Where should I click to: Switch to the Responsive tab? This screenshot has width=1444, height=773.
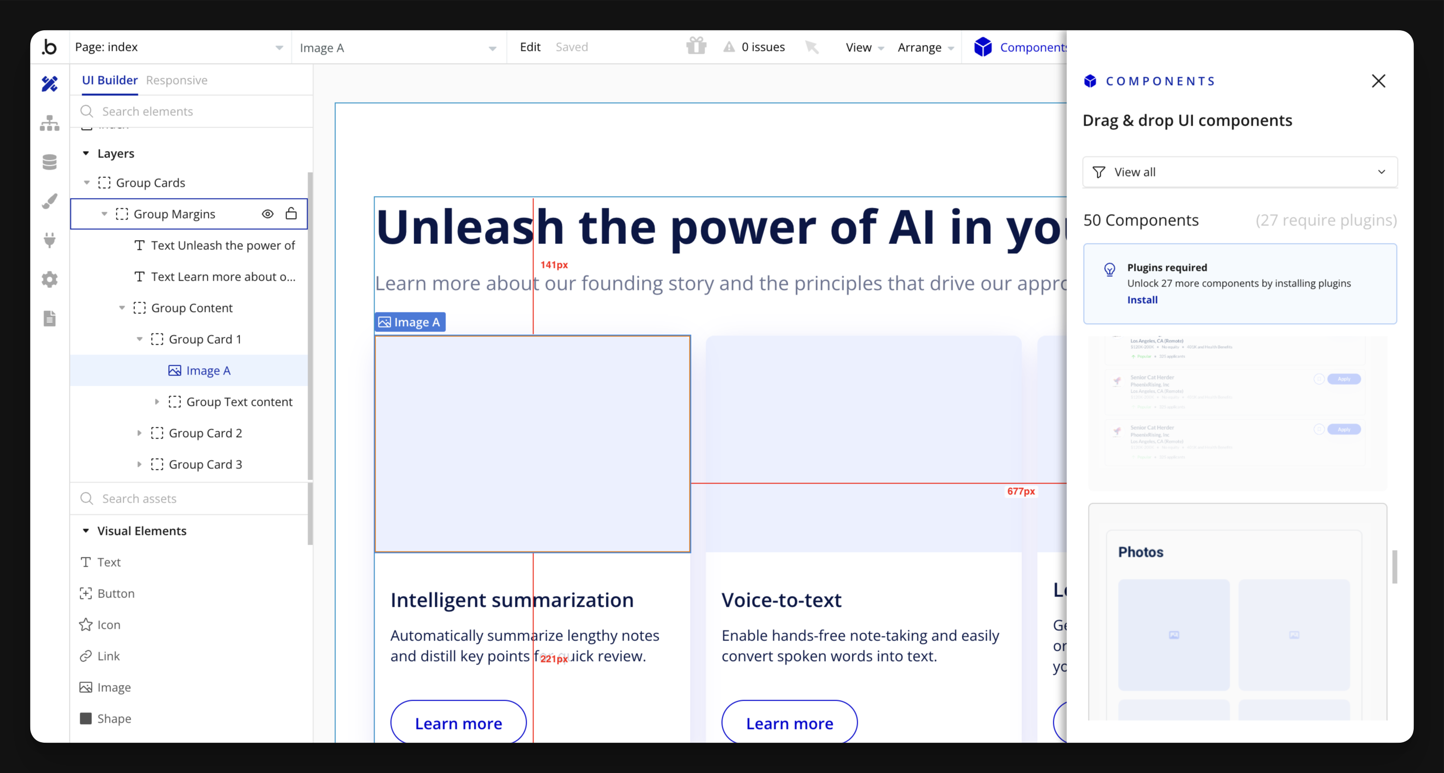click(x=177, y=80)
